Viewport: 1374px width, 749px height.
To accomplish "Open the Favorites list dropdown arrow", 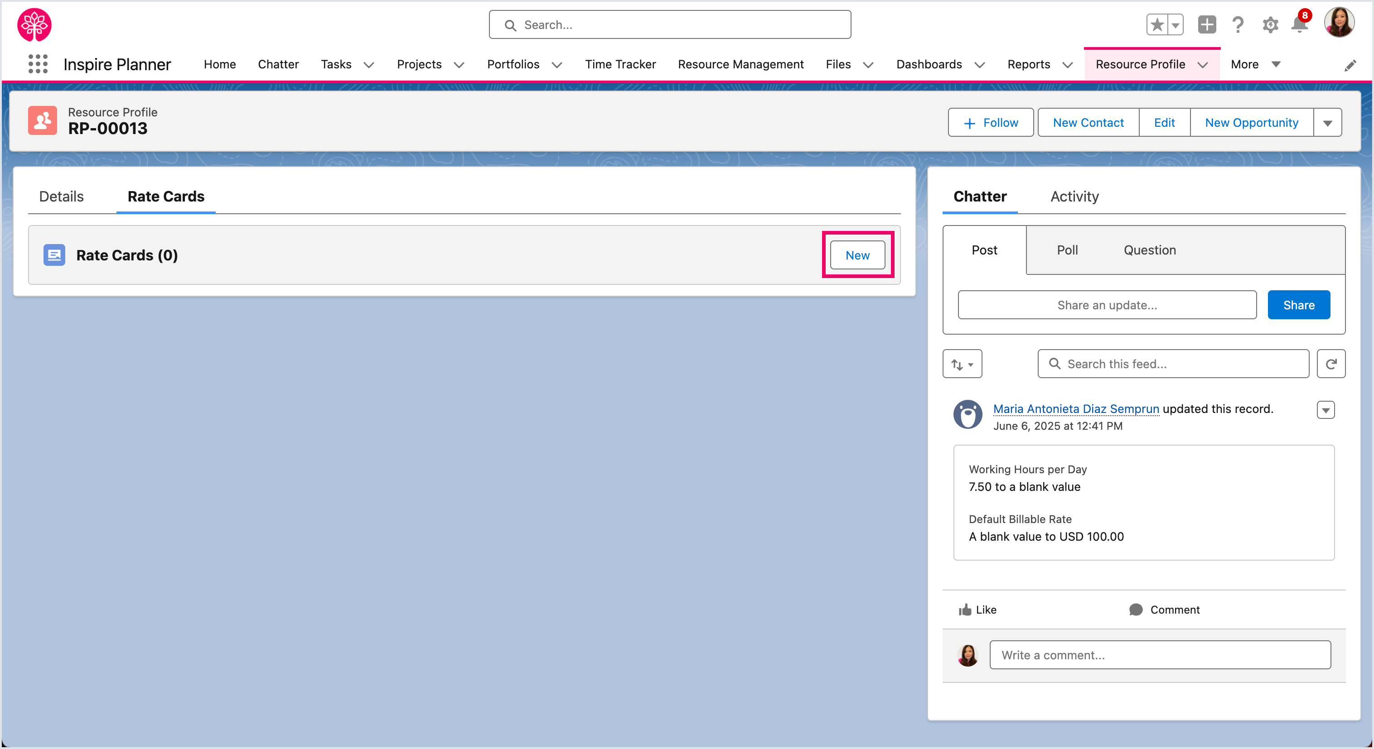I will (1176, 24).
